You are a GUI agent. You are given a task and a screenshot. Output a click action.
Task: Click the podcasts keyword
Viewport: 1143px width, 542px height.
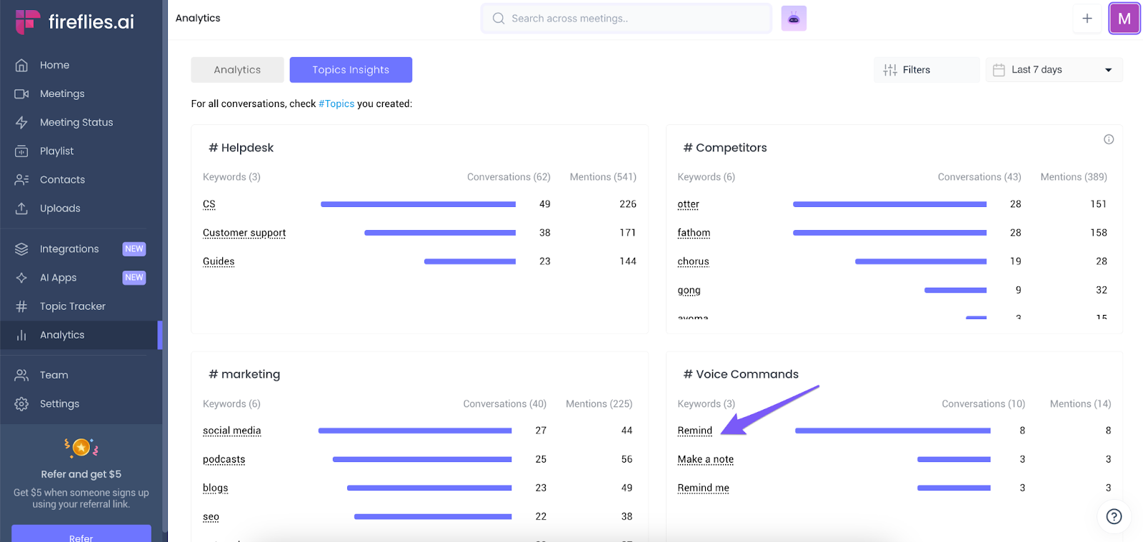224,459
